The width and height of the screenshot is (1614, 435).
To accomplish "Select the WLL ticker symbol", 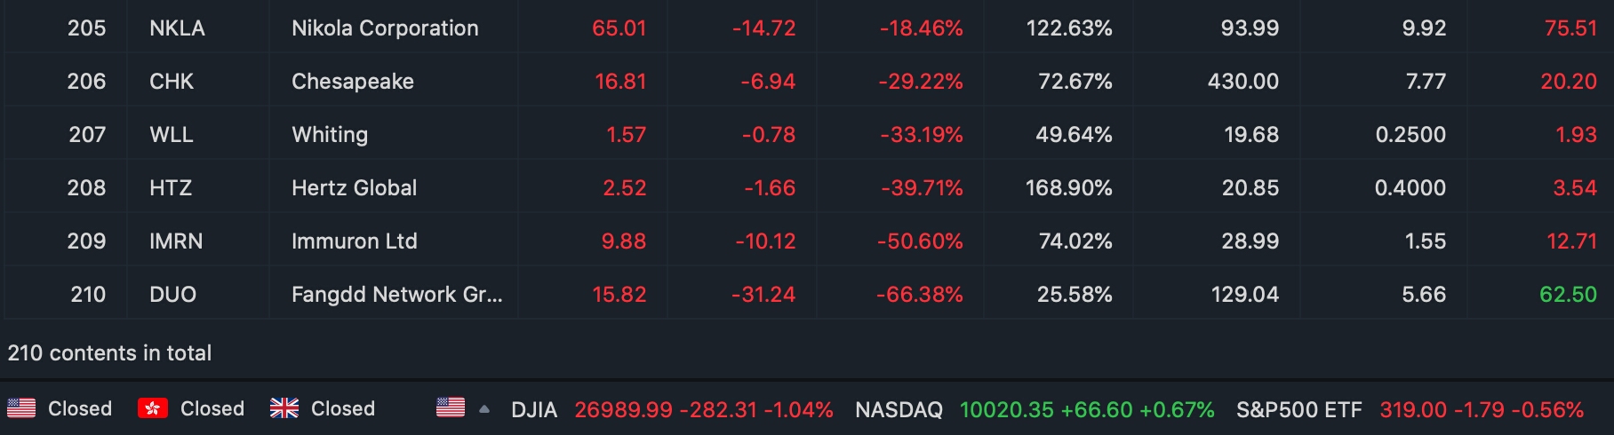I will (x=172, y=135).
